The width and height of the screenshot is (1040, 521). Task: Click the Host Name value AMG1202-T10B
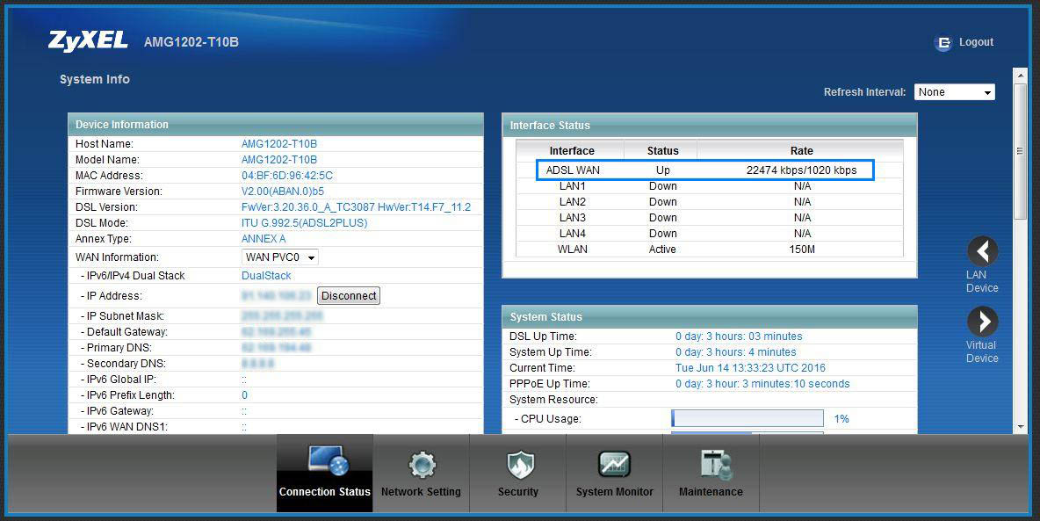[279, 144]
